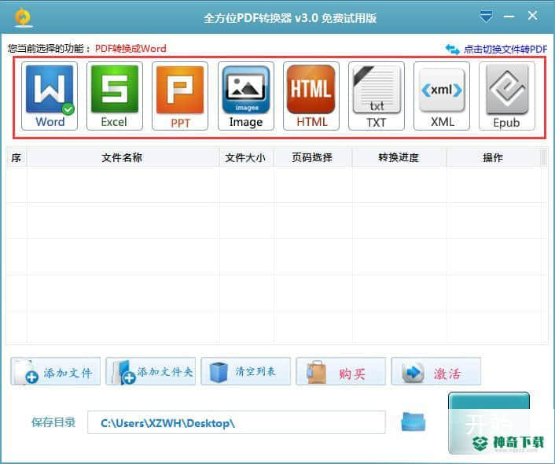Click the save directory path field

point(237,422)
